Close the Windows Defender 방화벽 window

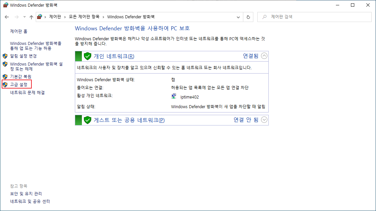[368, 5]
